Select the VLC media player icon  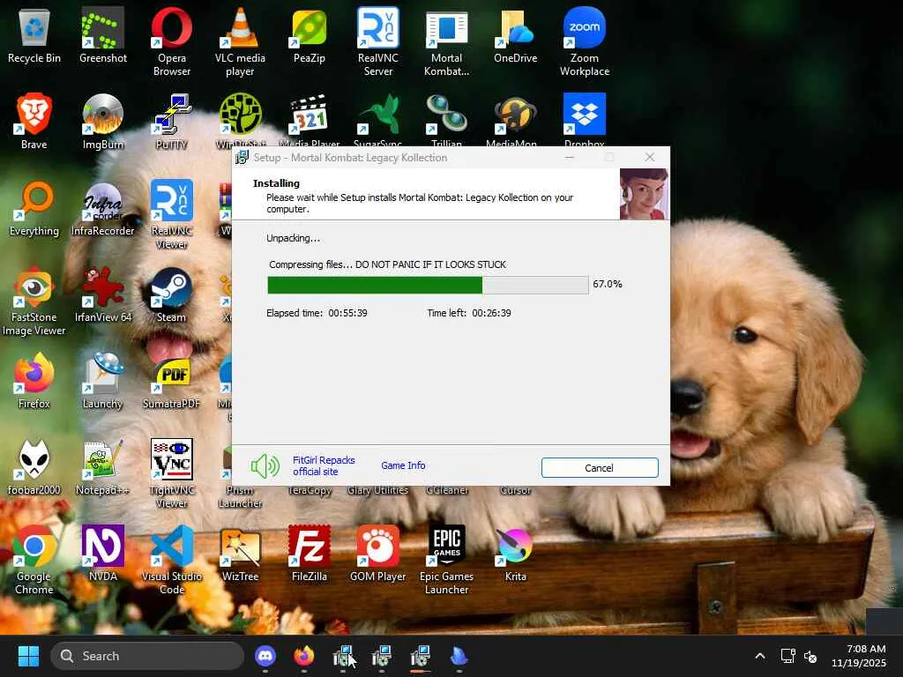click(x=240, y=41)
